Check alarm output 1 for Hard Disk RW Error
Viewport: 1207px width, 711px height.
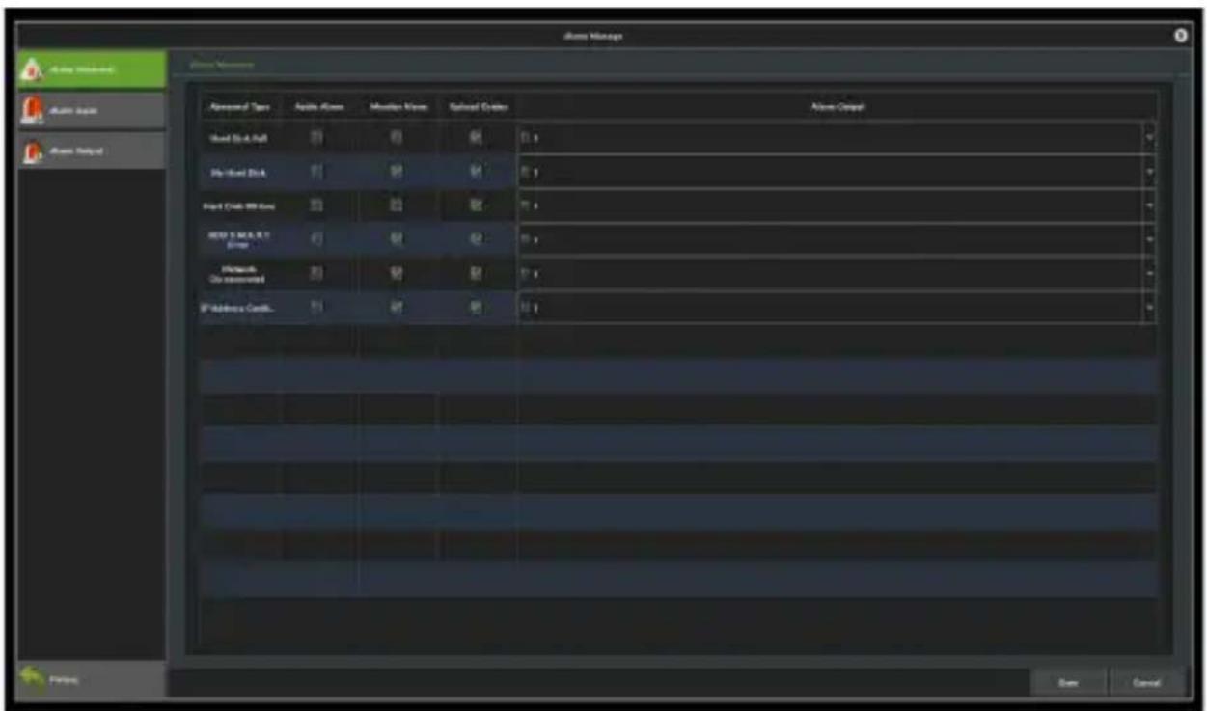click(x=526, y=206)
